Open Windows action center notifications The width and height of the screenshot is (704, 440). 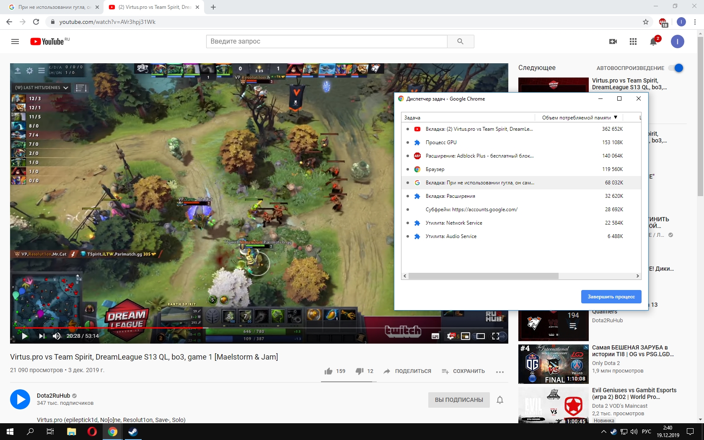pyautogui.click(x=690, y=432)
